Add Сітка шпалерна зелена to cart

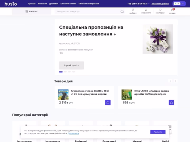click(x=171, y=103)
